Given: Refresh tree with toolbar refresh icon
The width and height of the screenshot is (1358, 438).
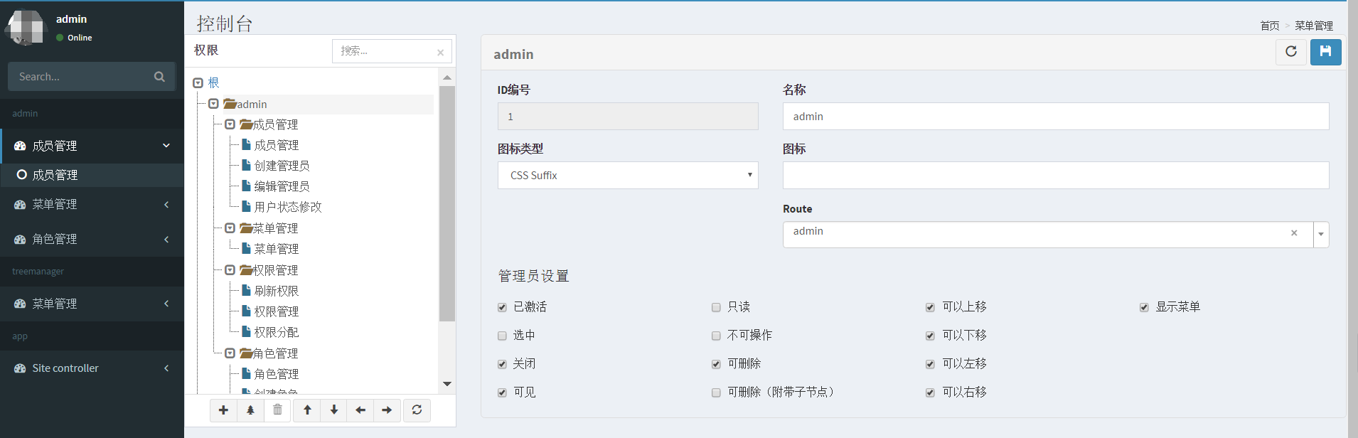Looking at the screenshot, I should 417,410.
